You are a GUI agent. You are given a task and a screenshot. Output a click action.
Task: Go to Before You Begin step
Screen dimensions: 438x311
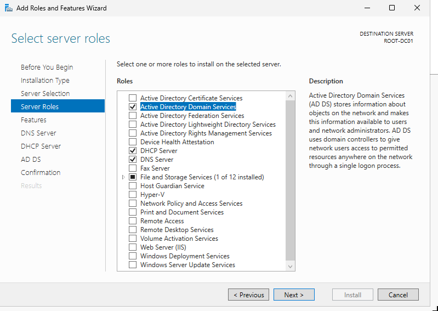47,67
